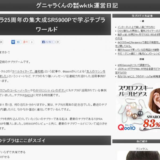Open technical article about うちのチーム

pos(139,77)
